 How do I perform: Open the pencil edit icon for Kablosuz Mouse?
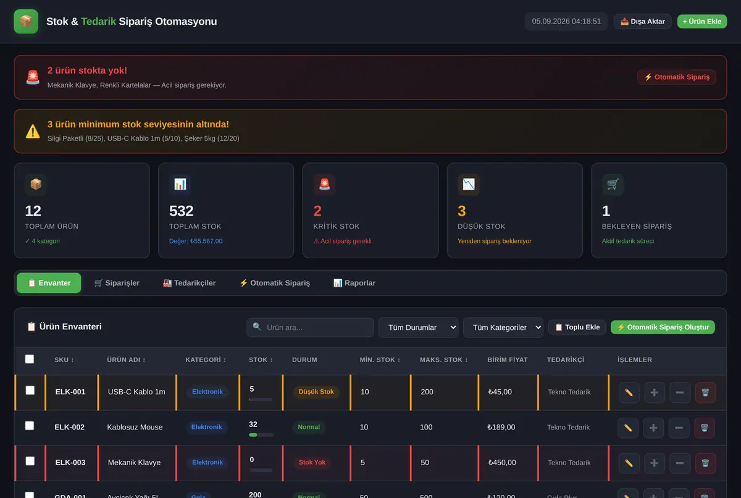(628, 428)
